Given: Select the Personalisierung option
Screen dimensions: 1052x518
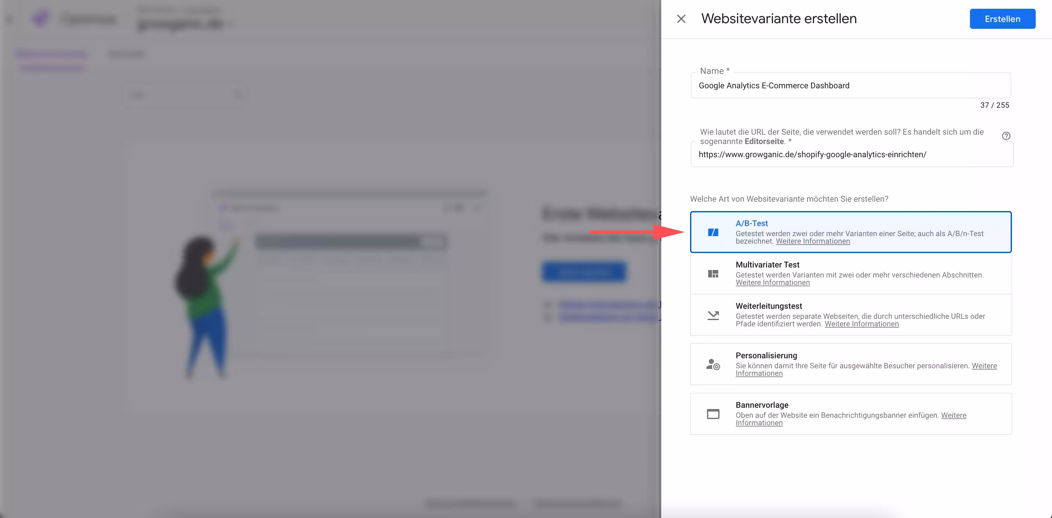Looking at the screenshot, I should click(851, 364).
